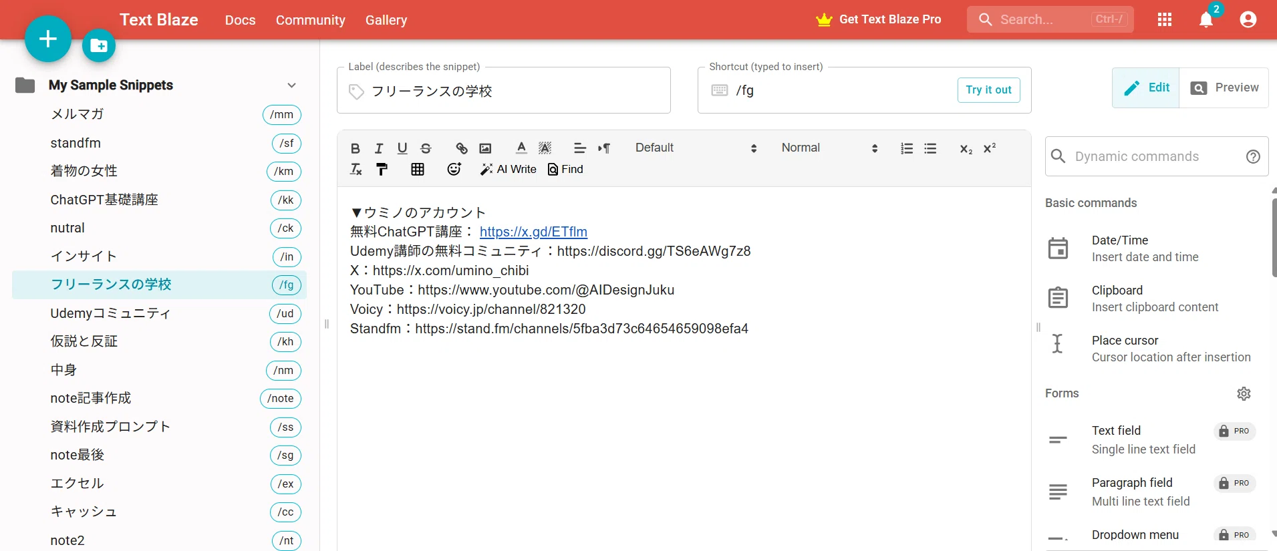The height and width of the screenshot is (551, 1277).
Task: Insert a table
Action: click(x=418, y=170)
